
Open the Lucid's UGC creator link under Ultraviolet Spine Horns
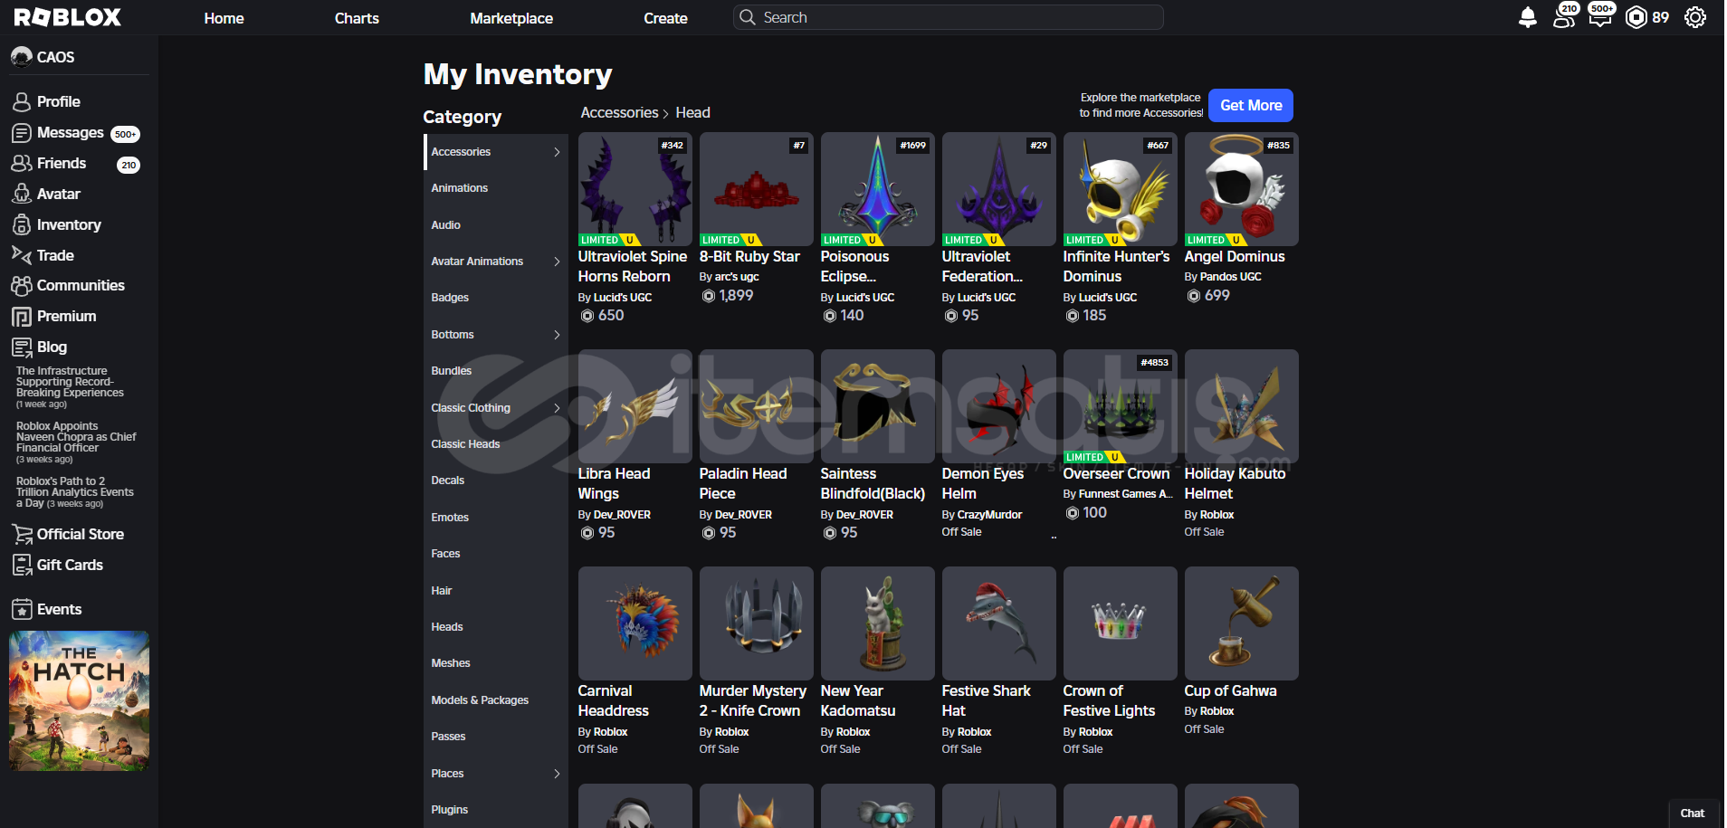tap(623, 298)
